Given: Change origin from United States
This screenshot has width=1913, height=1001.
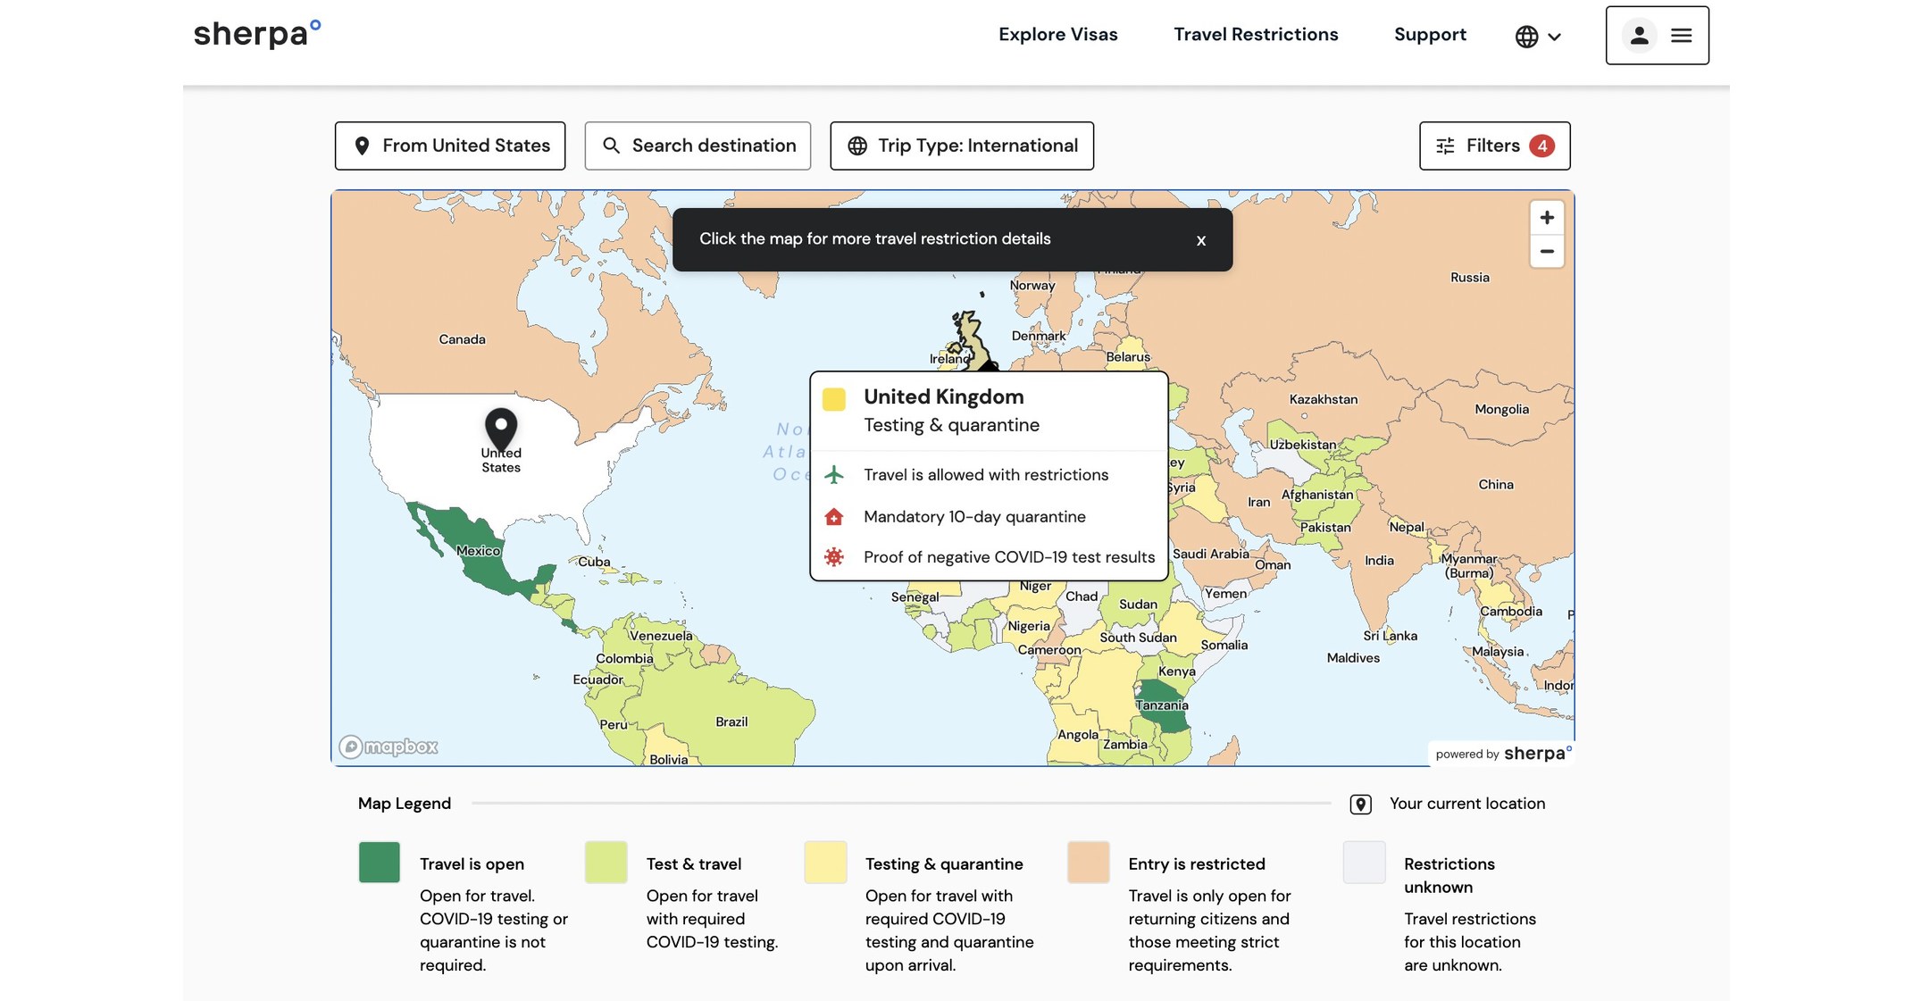Looking at the screenshot, I should click(450, 146).
